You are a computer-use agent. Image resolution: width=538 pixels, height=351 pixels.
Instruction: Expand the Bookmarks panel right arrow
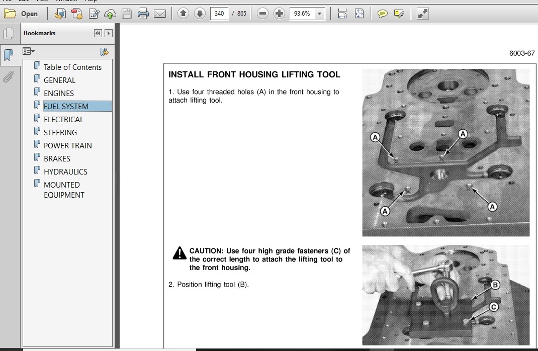[x=109, y=33]
